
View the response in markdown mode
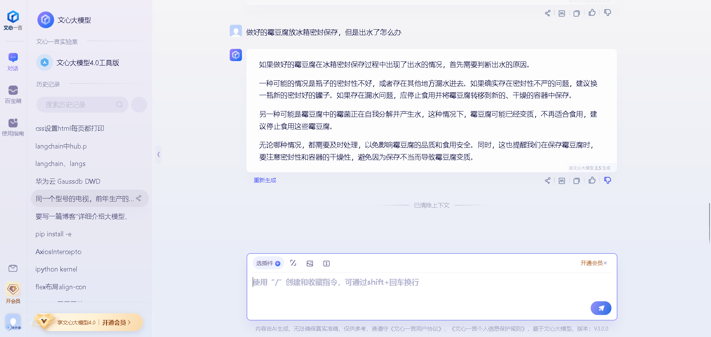[562, 180]
